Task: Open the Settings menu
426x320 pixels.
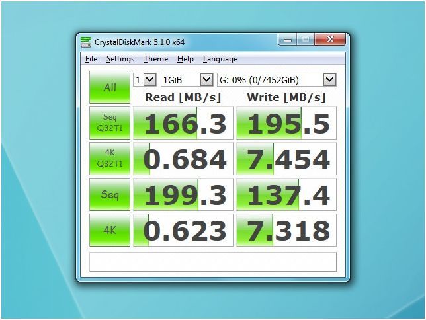Action: (120, 59)
